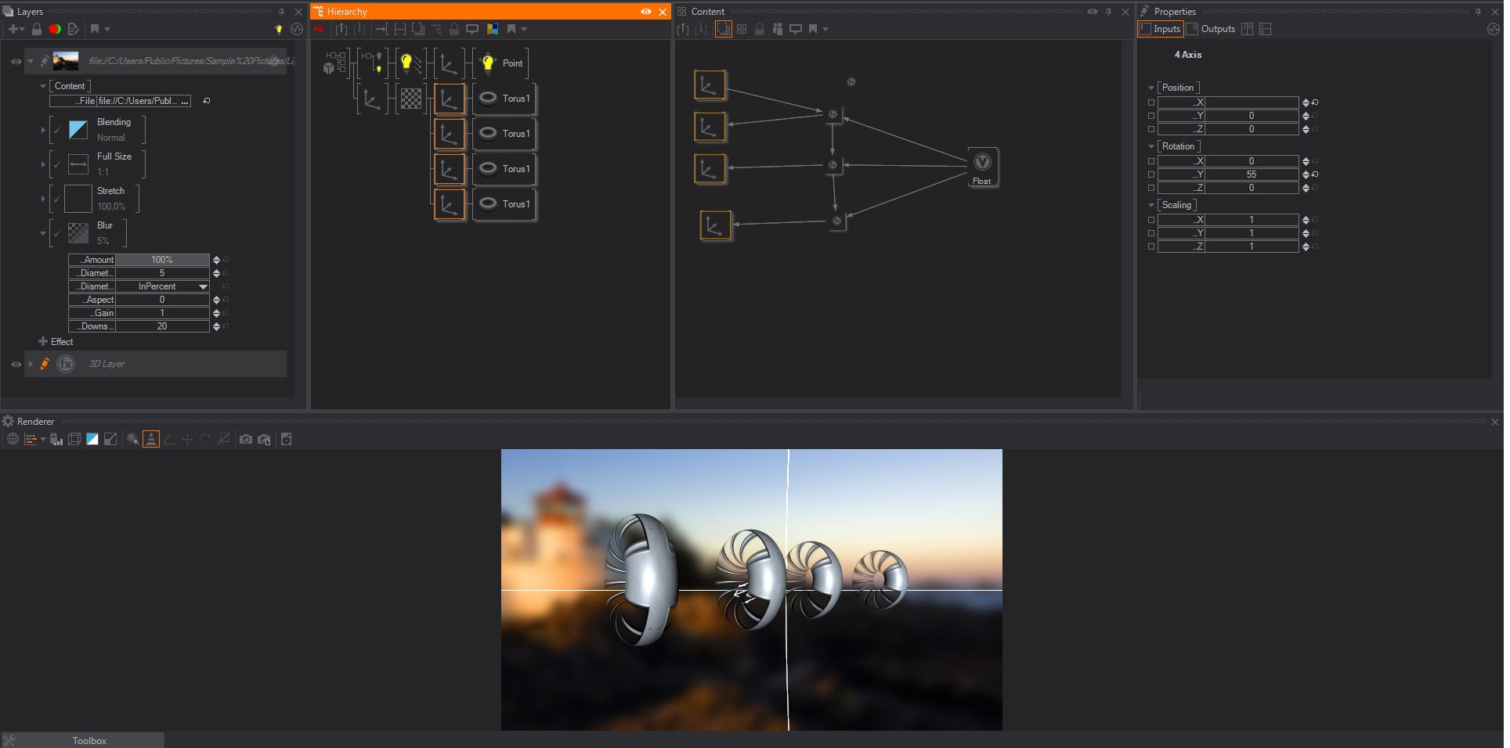Click the Blur Gain value field
Image resolution: width=1510 pixels, height=748 pixels.
162,313
